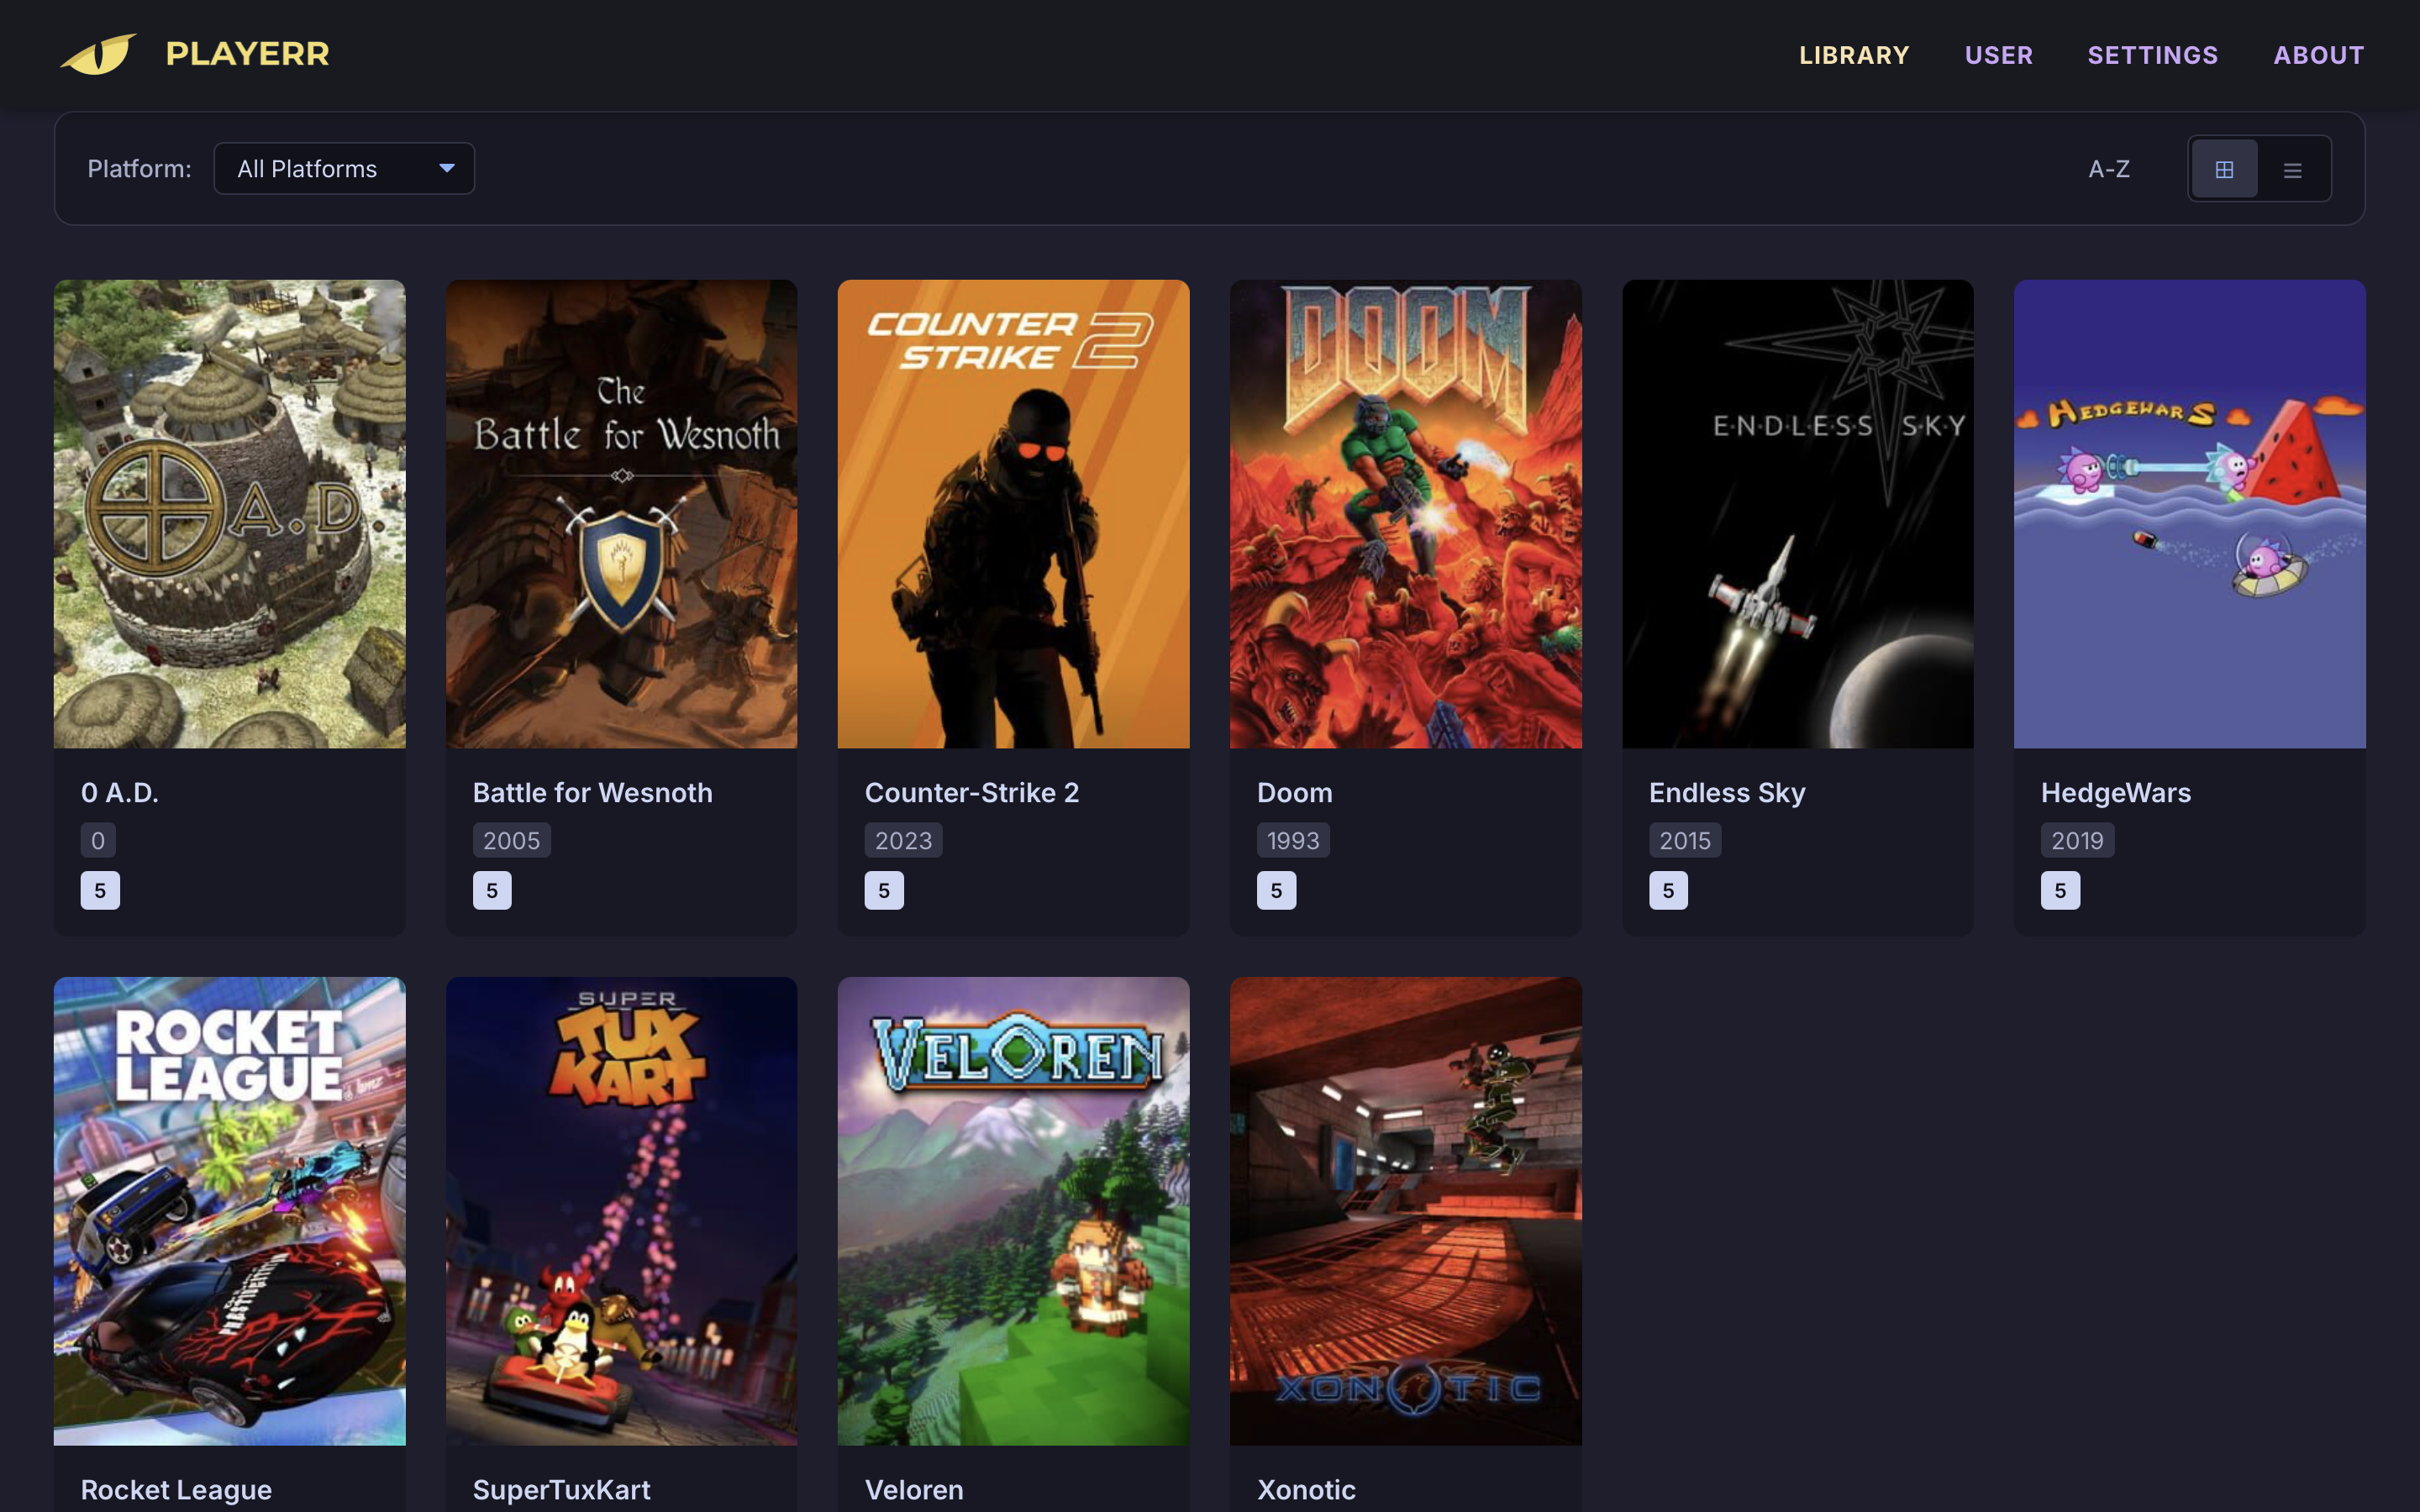Click the Endless Sky title text
The image size is (2420, 1512).
click(x=1726, y=793)
